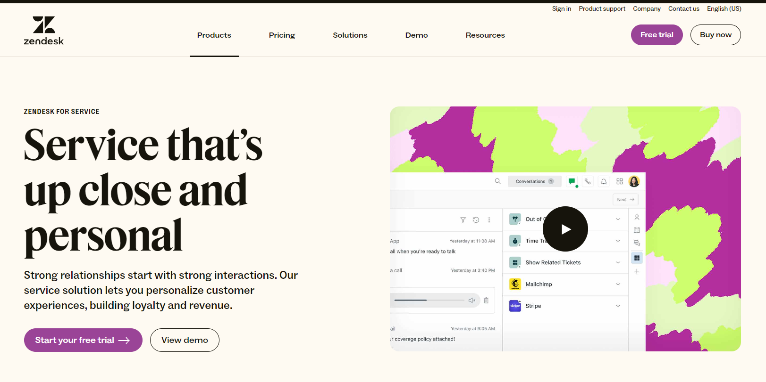Expand the Stripe app section
The width and height of the screenshot is (766, 382).
618,306
